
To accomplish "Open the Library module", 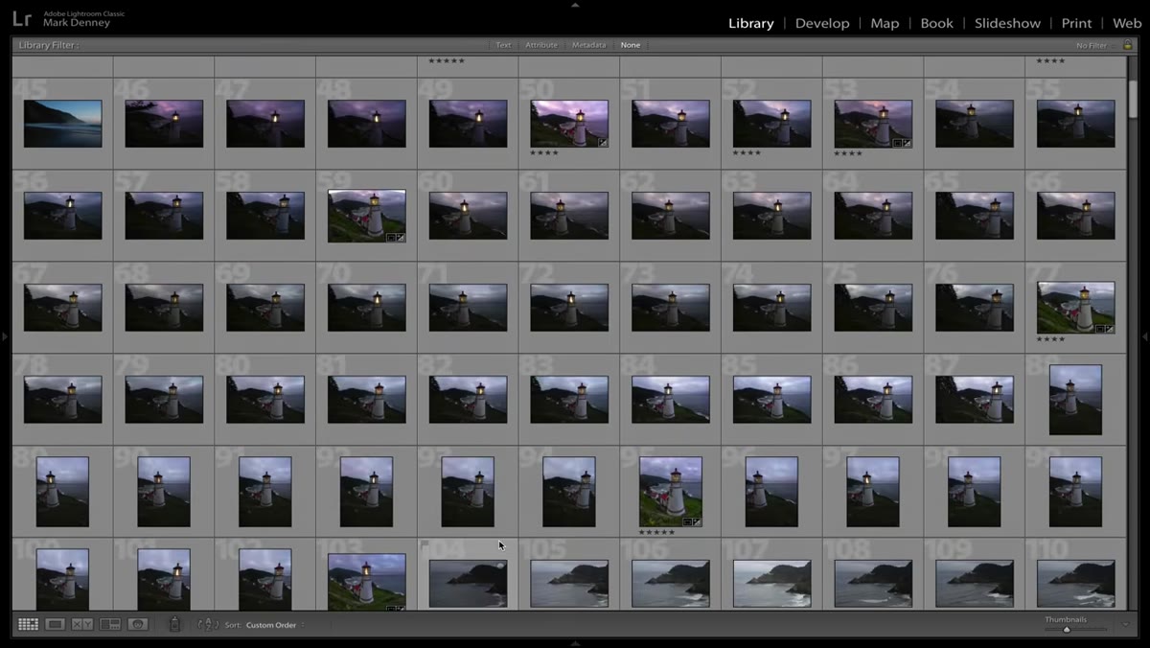I will click(751, 23).
